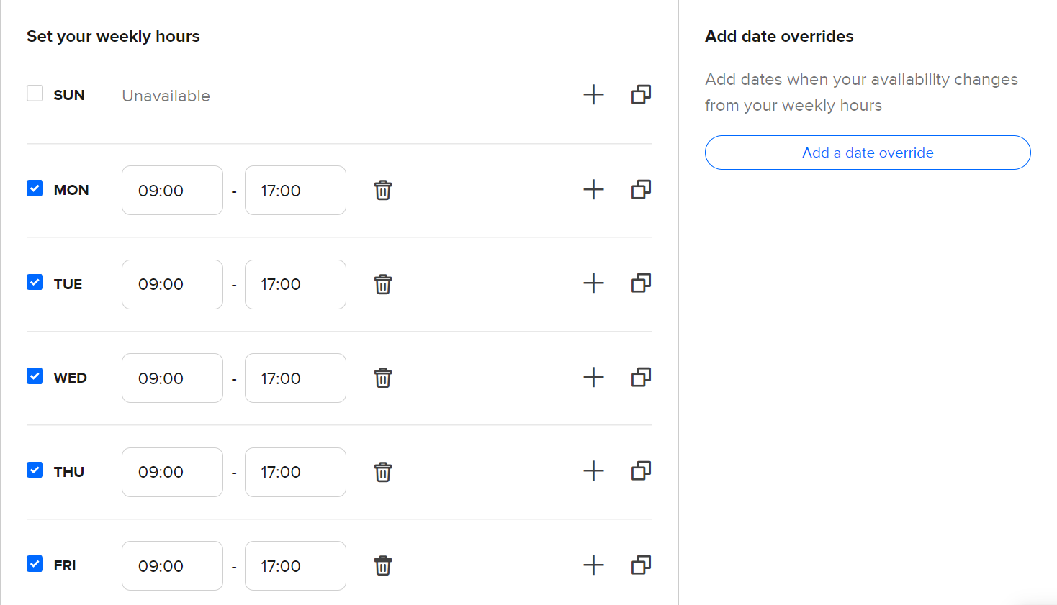The width and height of the screenshot is (1057, 605).
Task: Click Wednesday's 17:00 end time field
Action: (295, 378)
